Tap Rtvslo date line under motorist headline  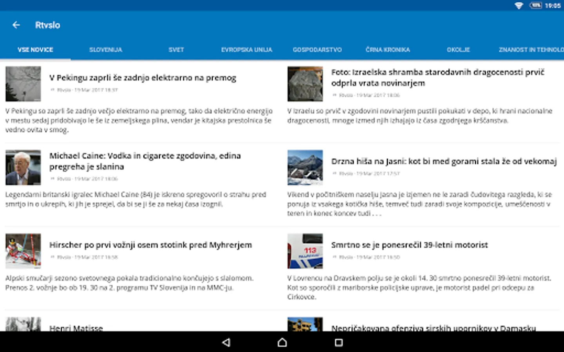tap(366, 257)
